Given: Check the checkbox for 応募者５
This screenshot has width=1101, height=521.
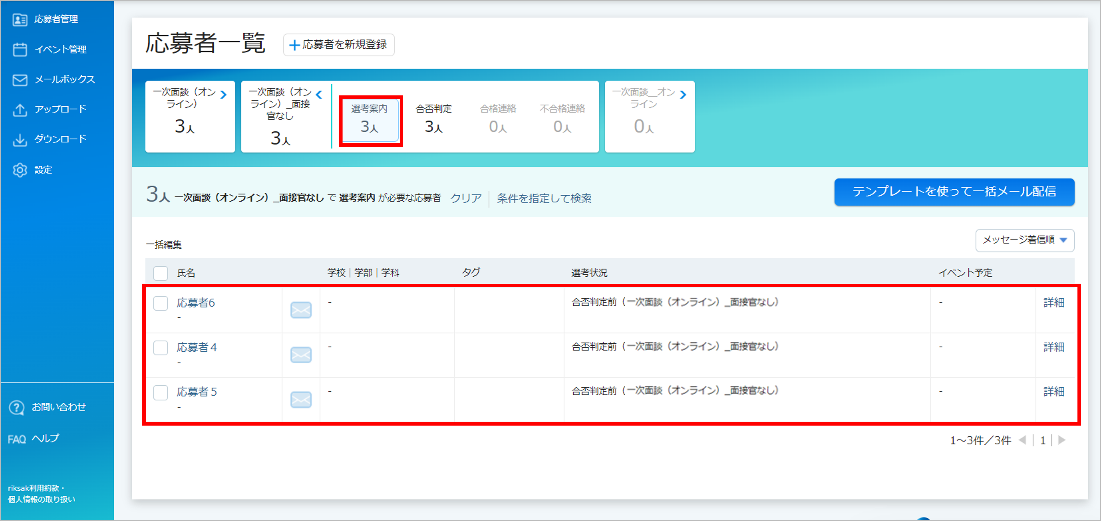Looking at the screenshot, I should click(161, 393).
